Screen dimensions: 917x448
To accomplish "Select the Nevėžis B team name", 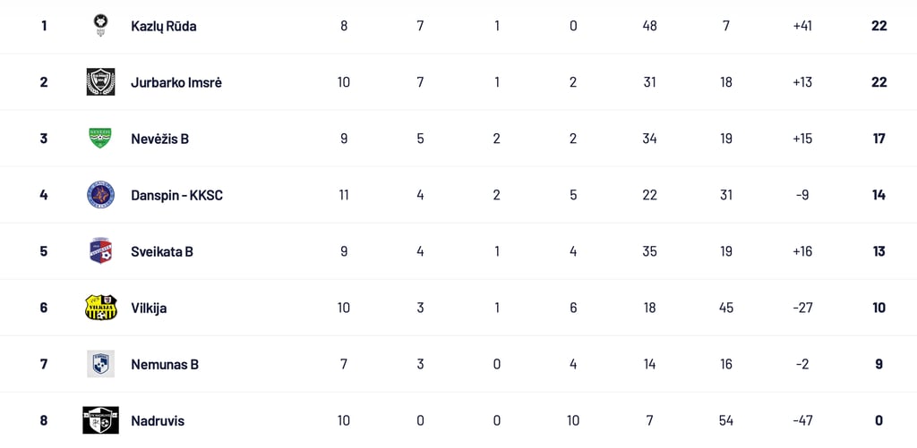I will [x=159, y=139].
